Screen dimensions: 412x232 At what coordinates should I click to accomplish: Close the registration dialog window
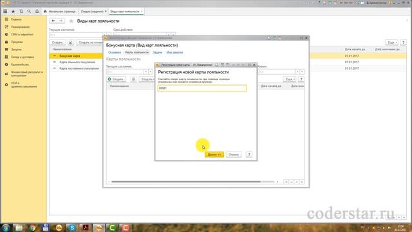pyautogui.click(x=254, y=64)
